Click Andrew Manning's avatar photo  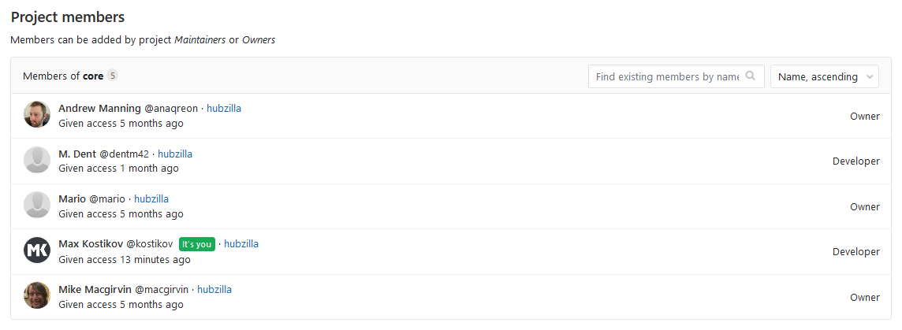37,115
